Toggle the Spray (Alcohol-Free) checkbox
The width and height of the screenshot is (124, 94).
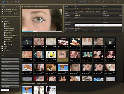point(4,28)
